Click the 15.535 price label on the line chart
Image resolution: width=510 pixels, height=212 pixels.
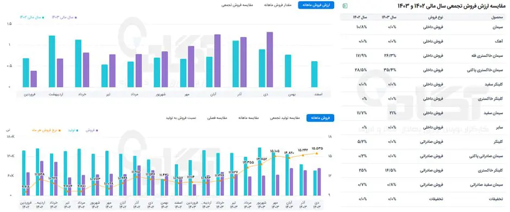point(317,148)
